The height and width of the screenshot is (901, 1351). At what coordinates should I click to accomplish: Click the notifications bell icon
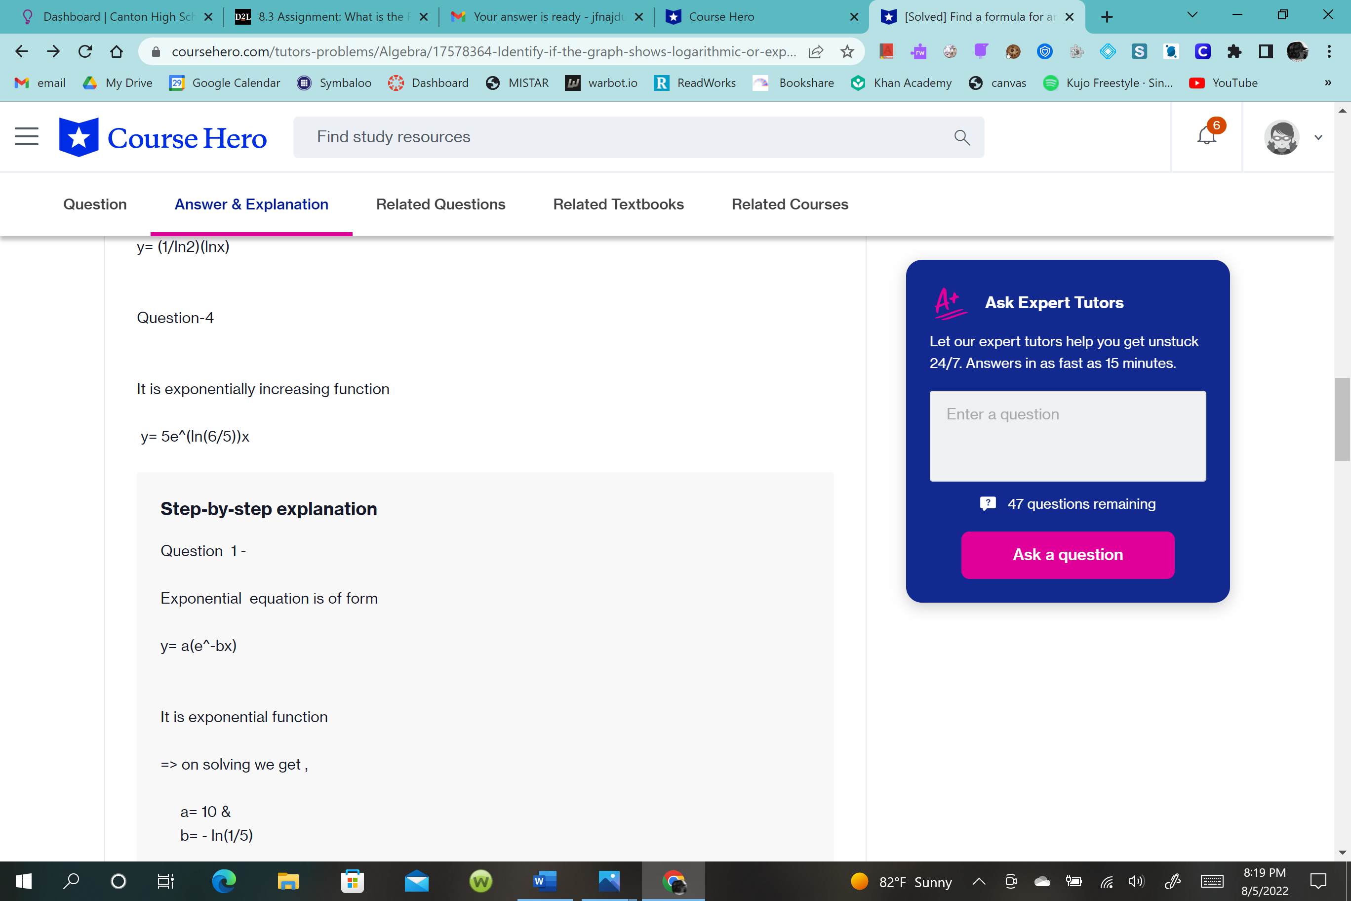1207,136
